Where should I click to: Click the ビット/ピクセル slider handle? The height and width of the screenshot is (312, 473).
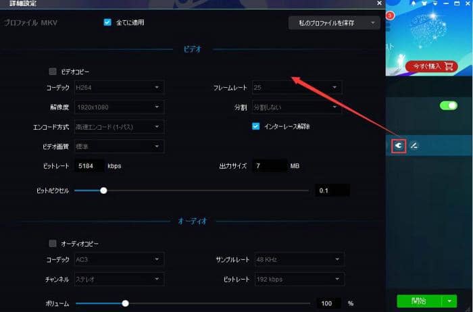pyautogui.click(x=103, y=190)
